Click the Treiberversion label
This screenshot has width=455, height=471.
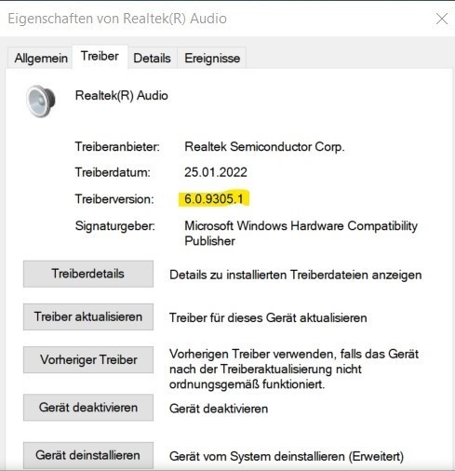114,199
